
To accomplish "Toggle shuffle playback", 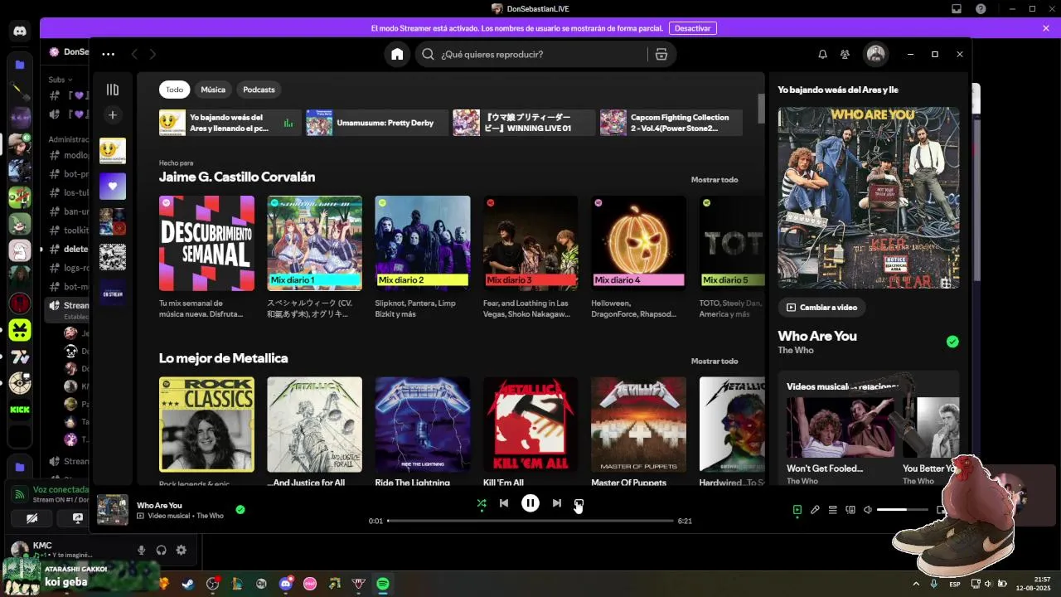I will (x=482, y=503).
